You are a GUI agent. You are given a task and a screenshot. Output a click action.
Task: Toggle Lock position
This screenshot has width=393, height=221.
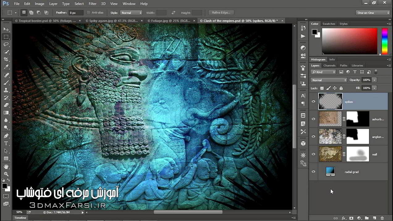pyautogui.click(x=335, y=88)
